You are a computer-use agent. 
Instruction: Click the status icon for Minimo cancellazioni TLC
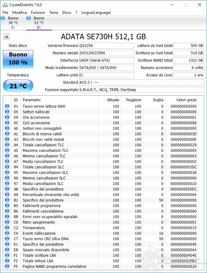tap(7, 156)
